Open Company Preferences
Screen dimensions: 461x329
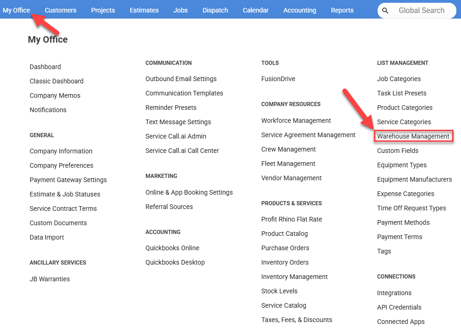point(62,165)
